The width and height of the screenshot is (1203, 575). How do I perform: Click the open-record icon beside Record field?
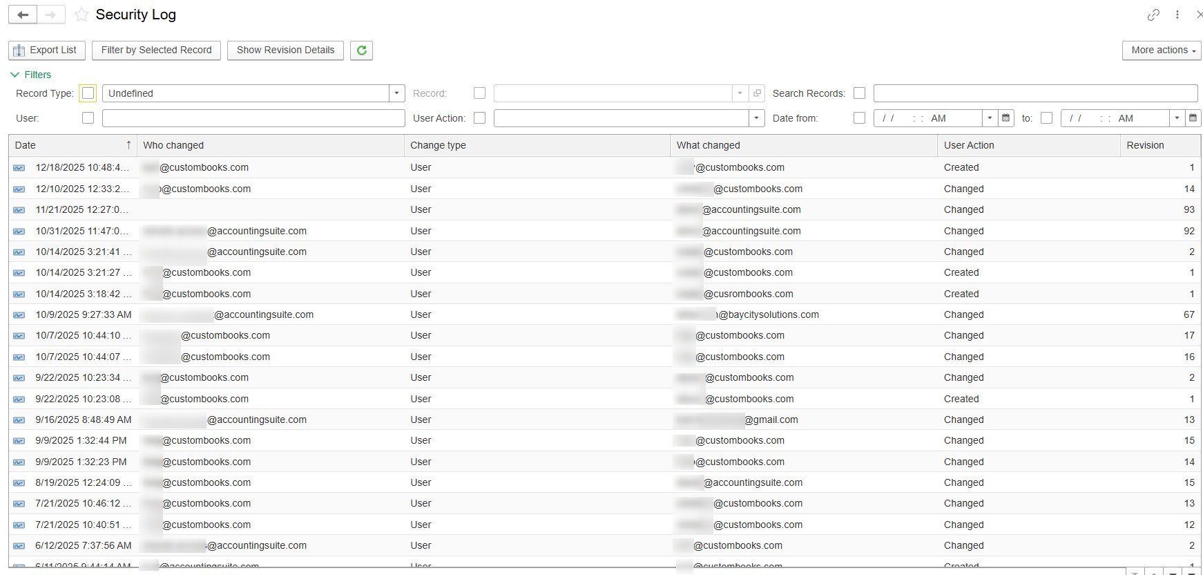click(x=758, y=93)
